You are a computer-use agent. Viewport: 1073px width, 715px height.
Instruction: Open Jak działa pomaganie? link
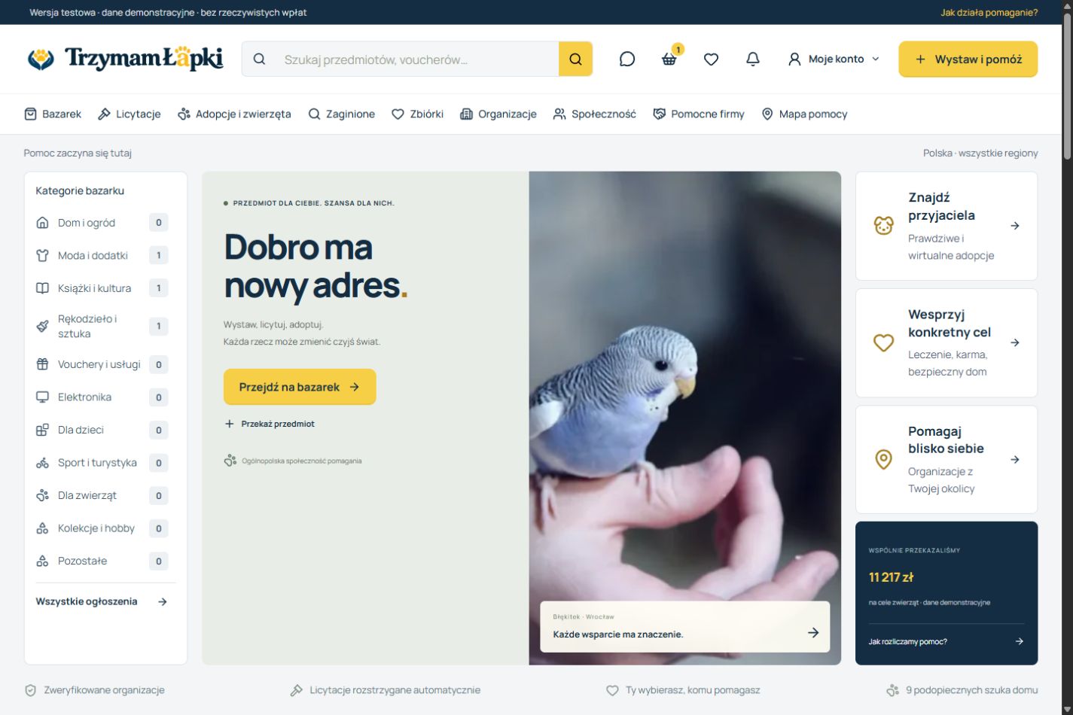click(x=989, y=12)
